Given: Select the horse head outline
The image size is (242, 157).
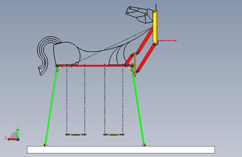Looking at the screenshot, I should [x=140, y=15].
